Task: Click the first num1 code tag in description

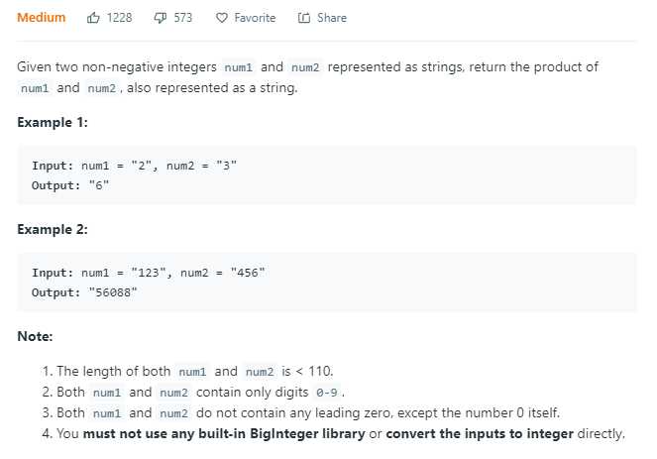Action: point(239,67)
